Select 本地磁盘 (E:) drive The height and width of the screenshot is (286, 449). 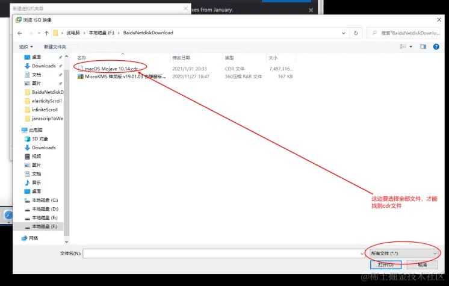45,218
